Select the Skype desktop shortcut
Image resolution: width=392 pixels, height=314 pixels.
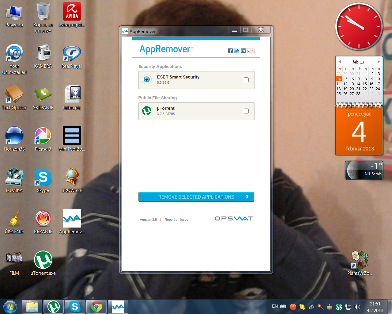point(43,181)
